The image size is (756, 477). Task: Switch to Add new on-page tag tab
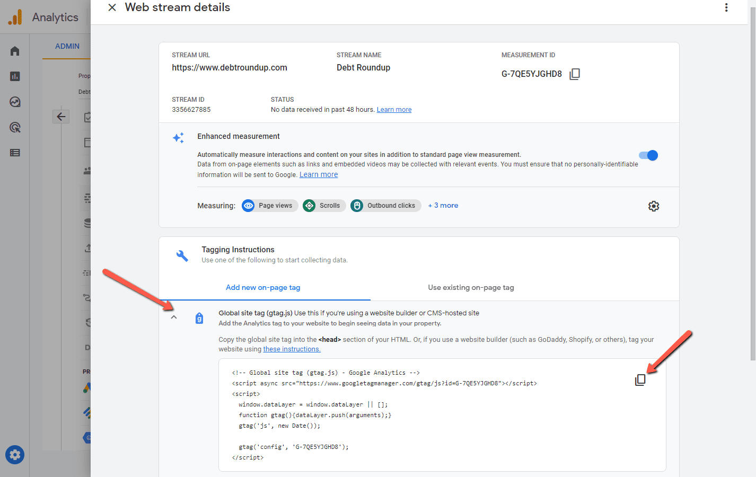coord(263,287)
